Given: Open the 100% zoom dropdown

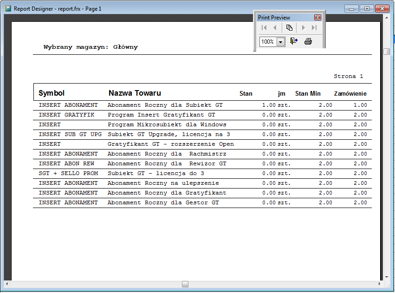Looking at the screenshot, I should pyautogui.click(x=280, y=42).
